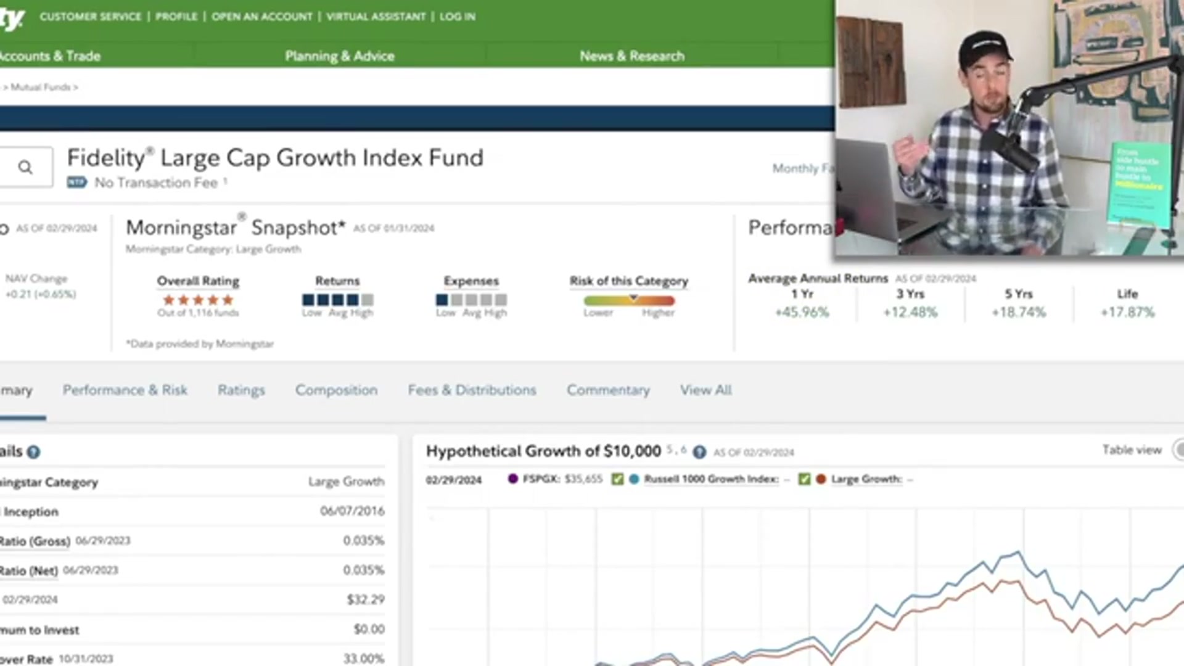Viewport: 1184px width, 666px height.
Task: Click the Expenses rating boxes
Action: point(471,300)
